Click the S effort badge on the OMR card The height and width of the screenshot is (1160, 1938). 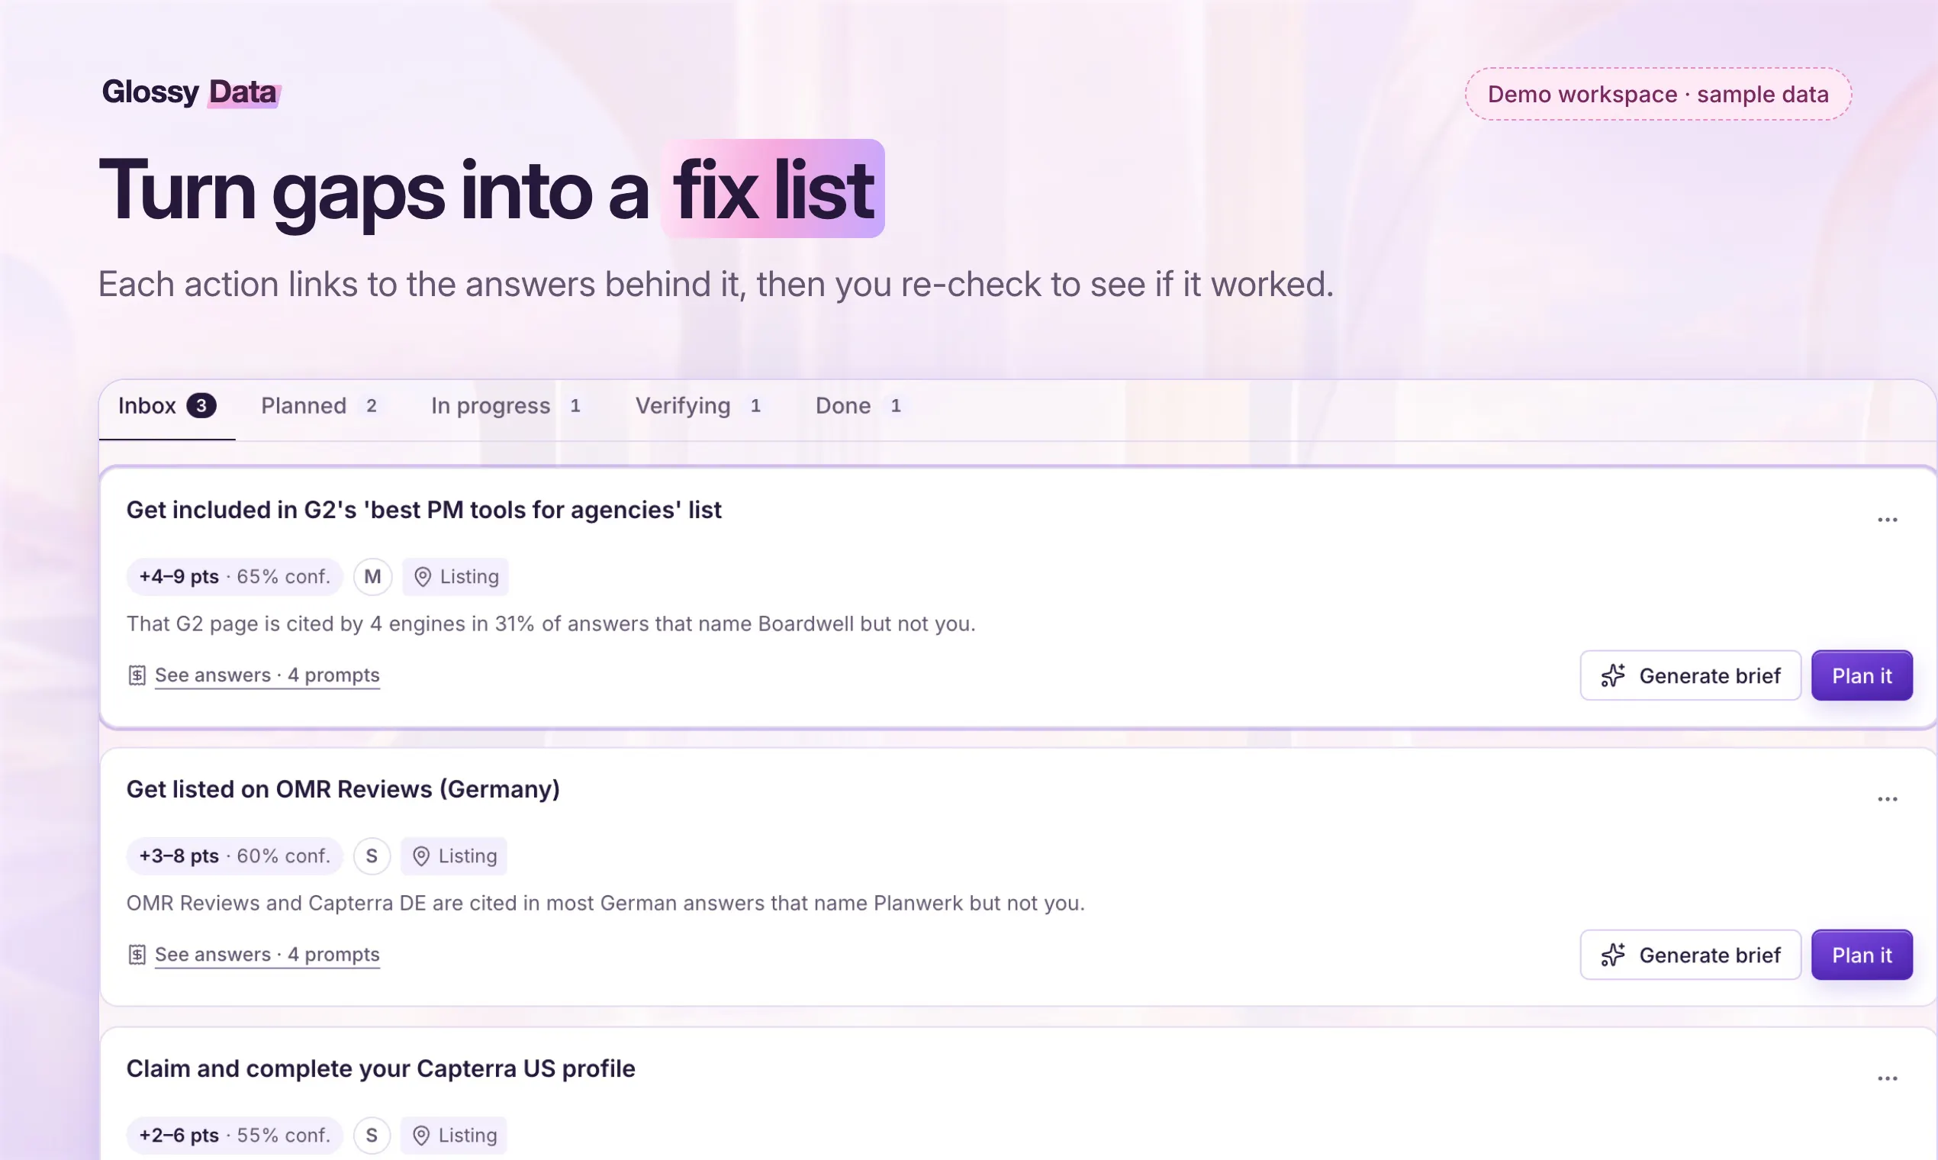(372, 856)
